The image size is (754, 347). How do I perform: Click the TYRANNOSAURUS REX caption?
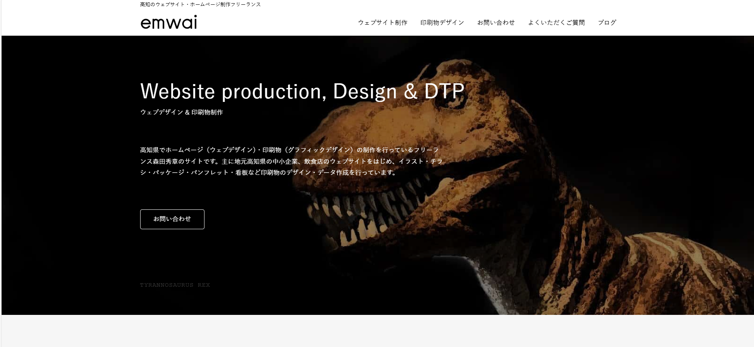tap(175, 285)
